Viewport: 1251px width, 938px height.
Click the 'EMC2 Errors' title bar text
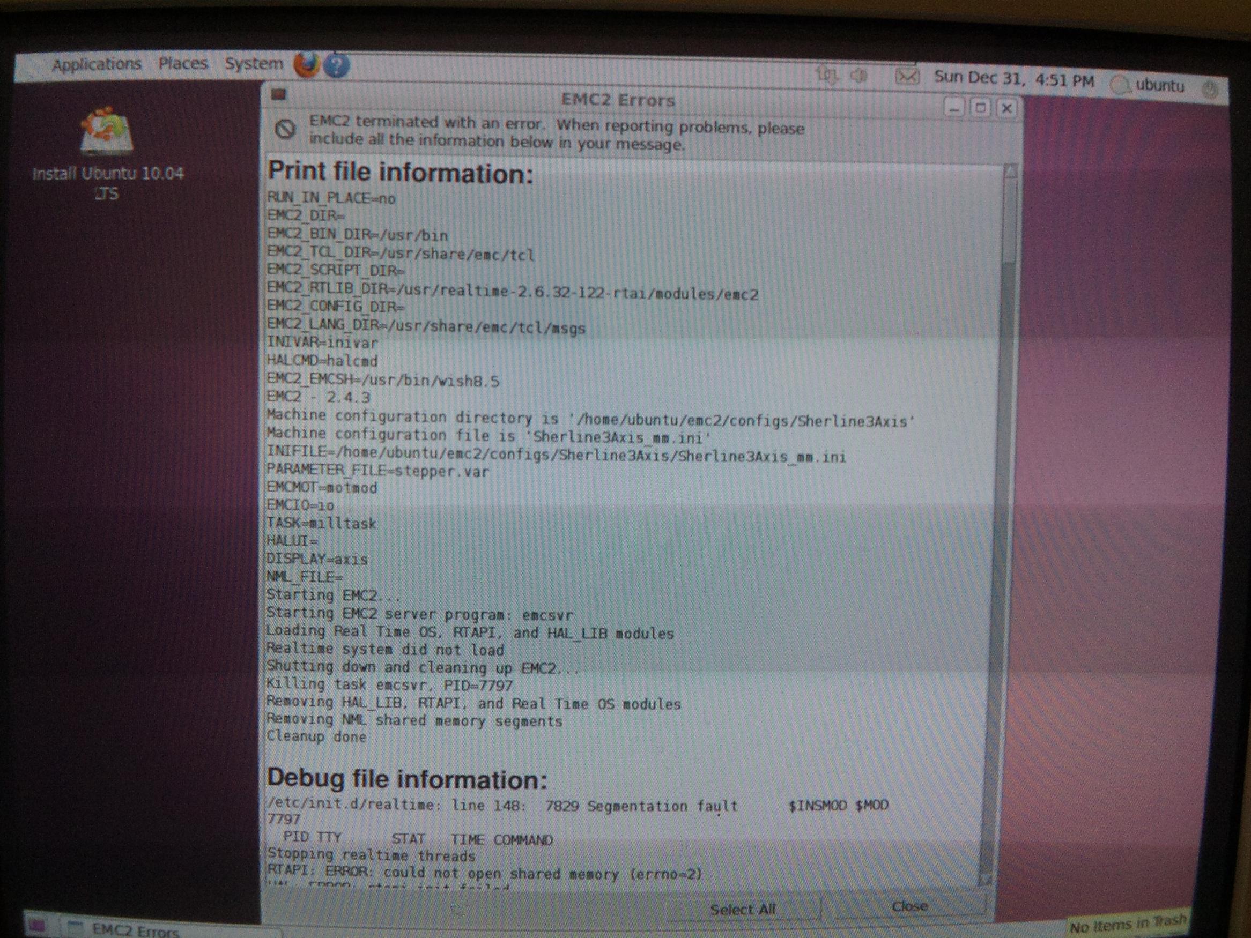tap(618, 100)
